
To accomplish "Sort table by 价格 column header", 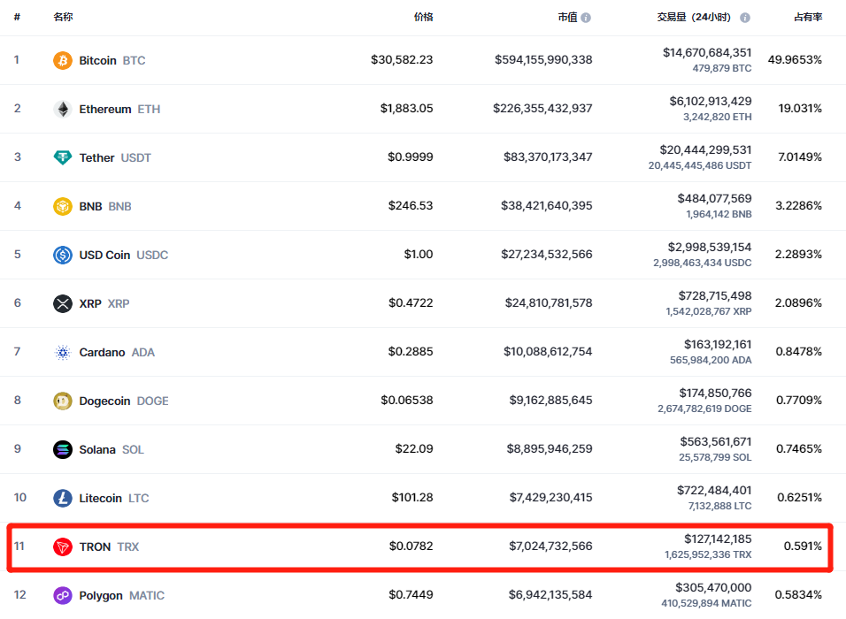I will coord(423,17).
